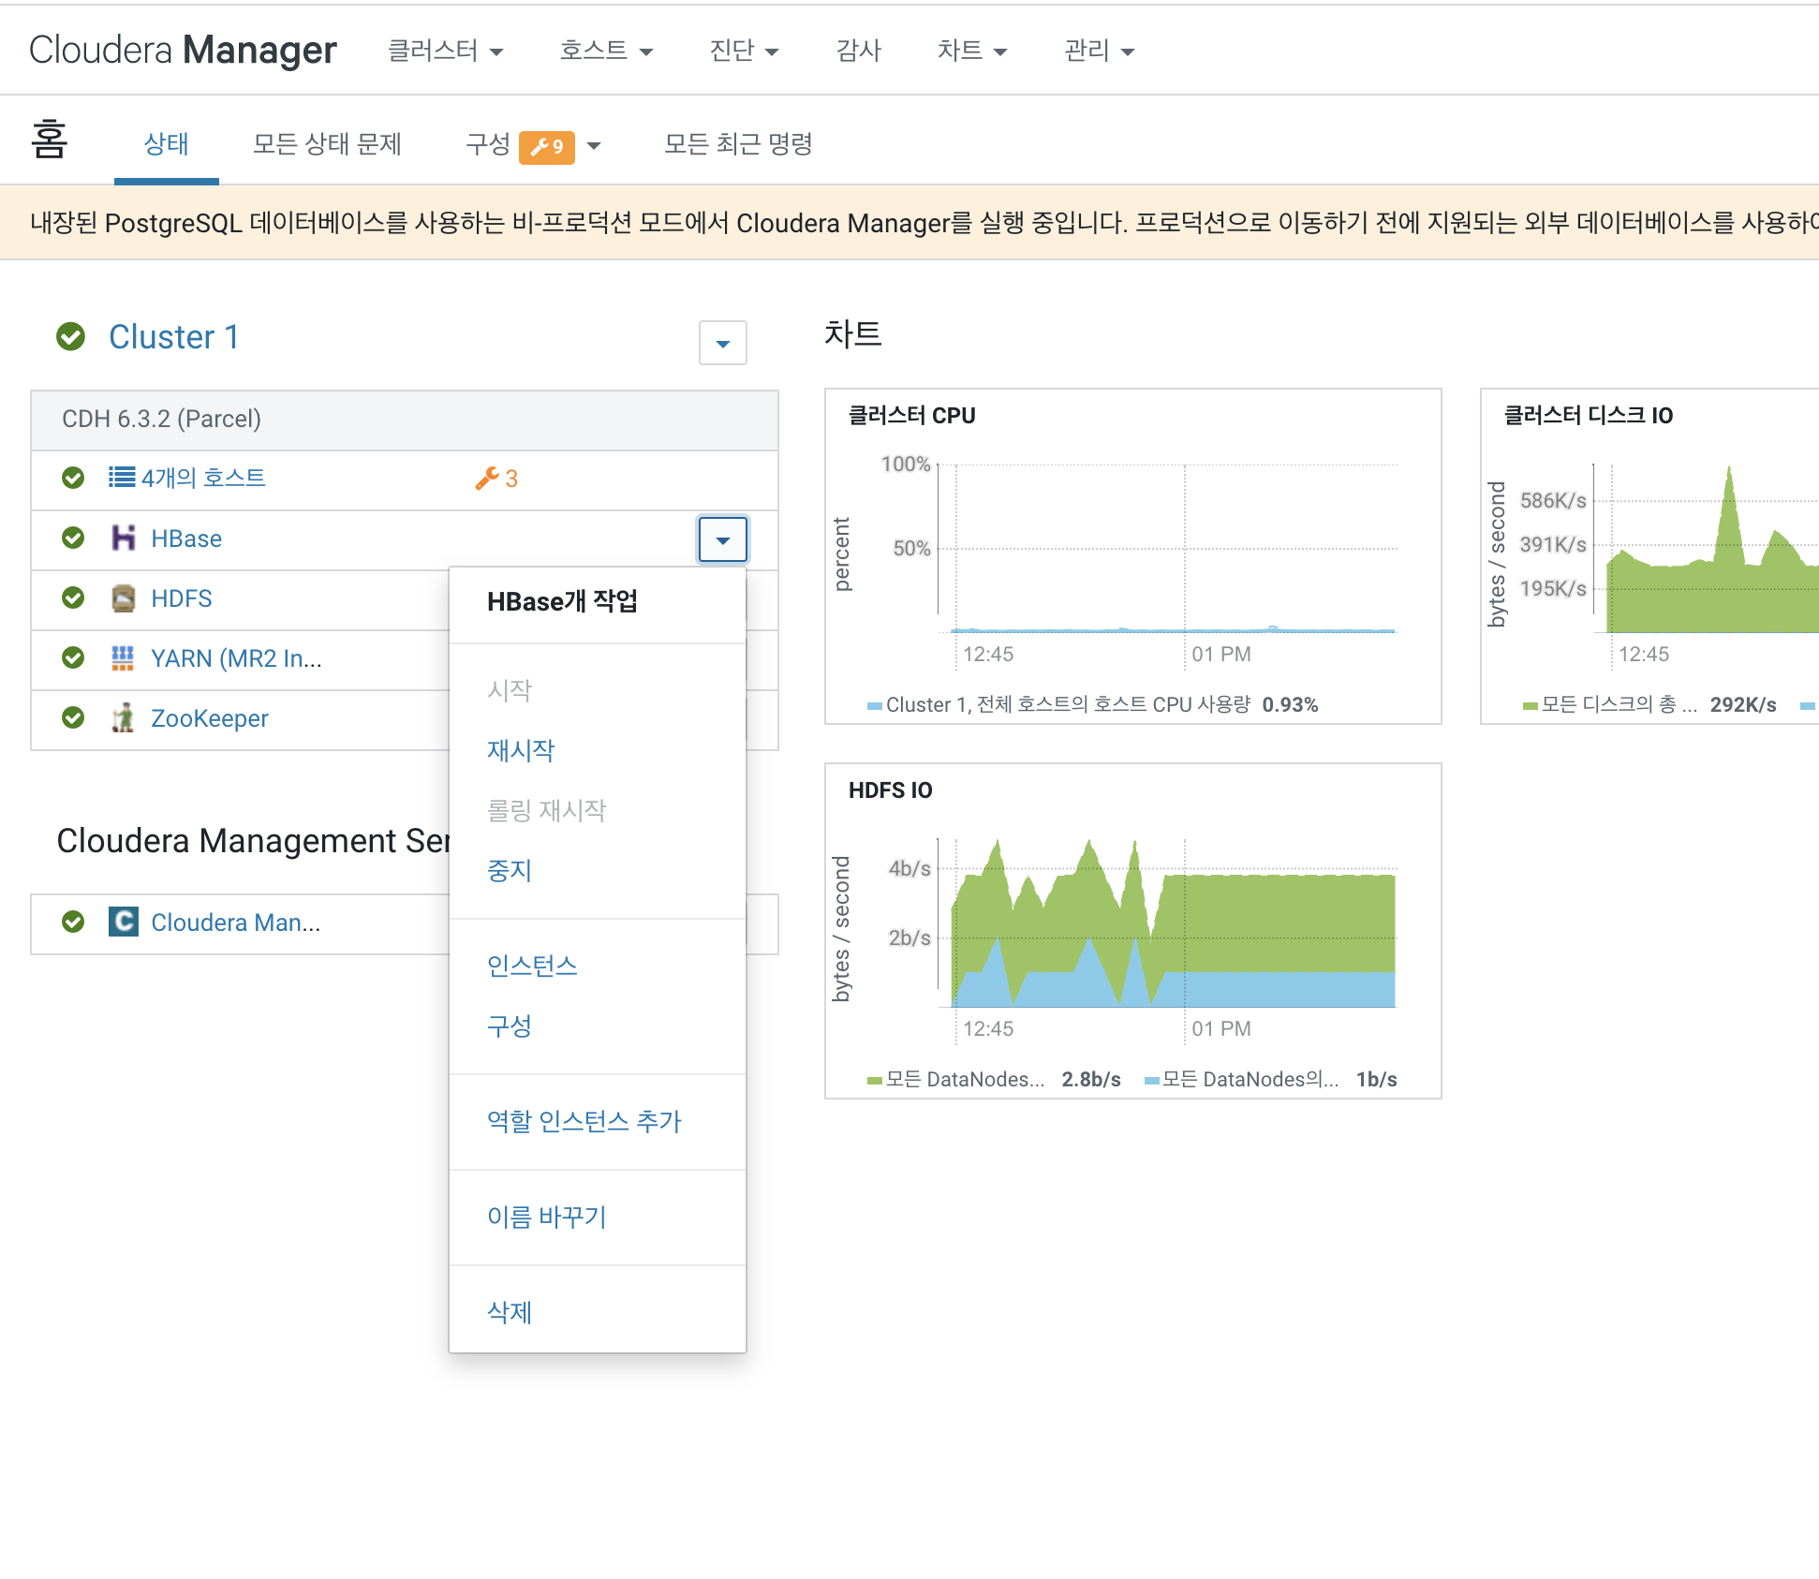
Task: Collapse the HBase actions dropdown button
Action: pyautogui.click(x=722, y=539)
